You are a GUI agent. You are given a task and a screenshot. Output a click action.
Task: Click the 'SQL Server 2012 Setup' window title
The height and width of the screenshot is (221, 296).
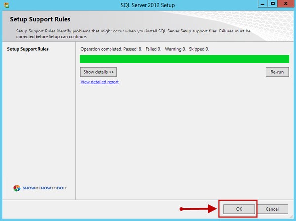click(148, 5)
